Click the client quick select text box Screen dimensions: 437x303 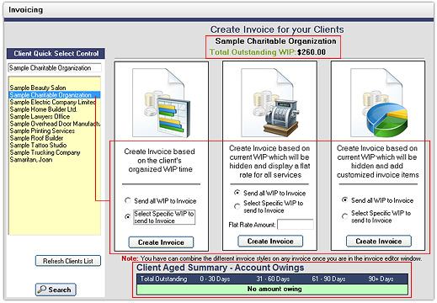[55, 68]
